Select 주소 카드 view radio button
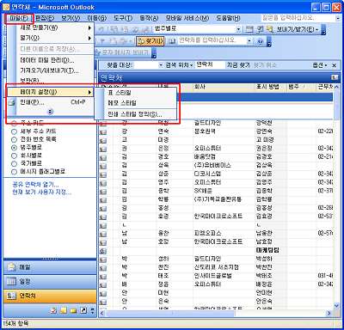 pyautogui.click(x=14, y=124)
